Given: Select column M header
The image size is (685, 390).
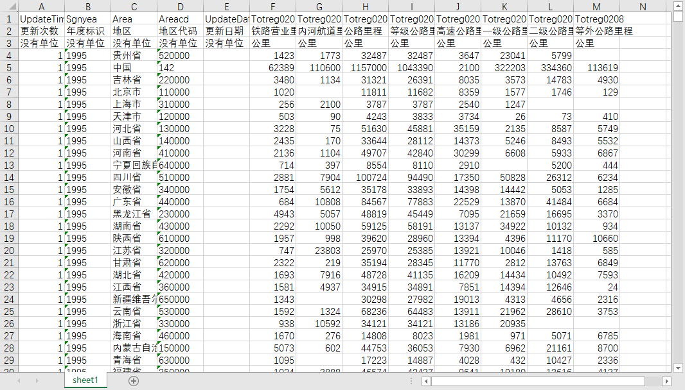Looking at the screenshot, I should click(597, 6).
